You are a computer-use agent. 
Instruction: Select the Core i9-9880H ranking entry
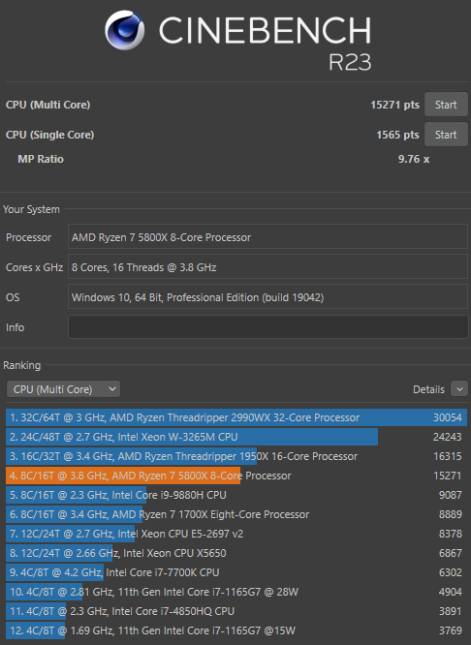pos(236,495)
